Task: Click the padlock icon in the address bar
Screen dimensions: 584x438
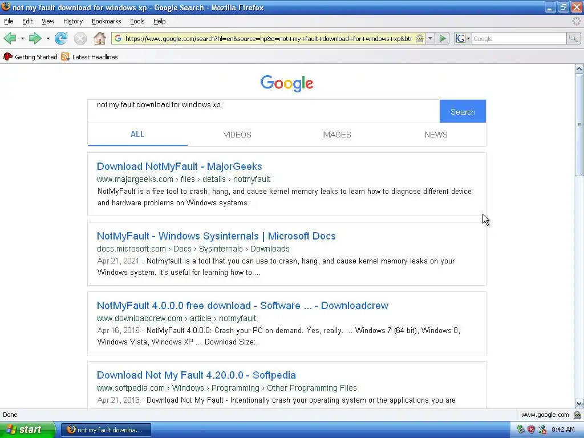Action: (x=420, y=38)
